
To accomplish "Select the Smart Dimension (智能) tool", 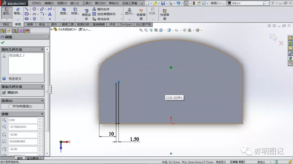I will click(18, 12).
